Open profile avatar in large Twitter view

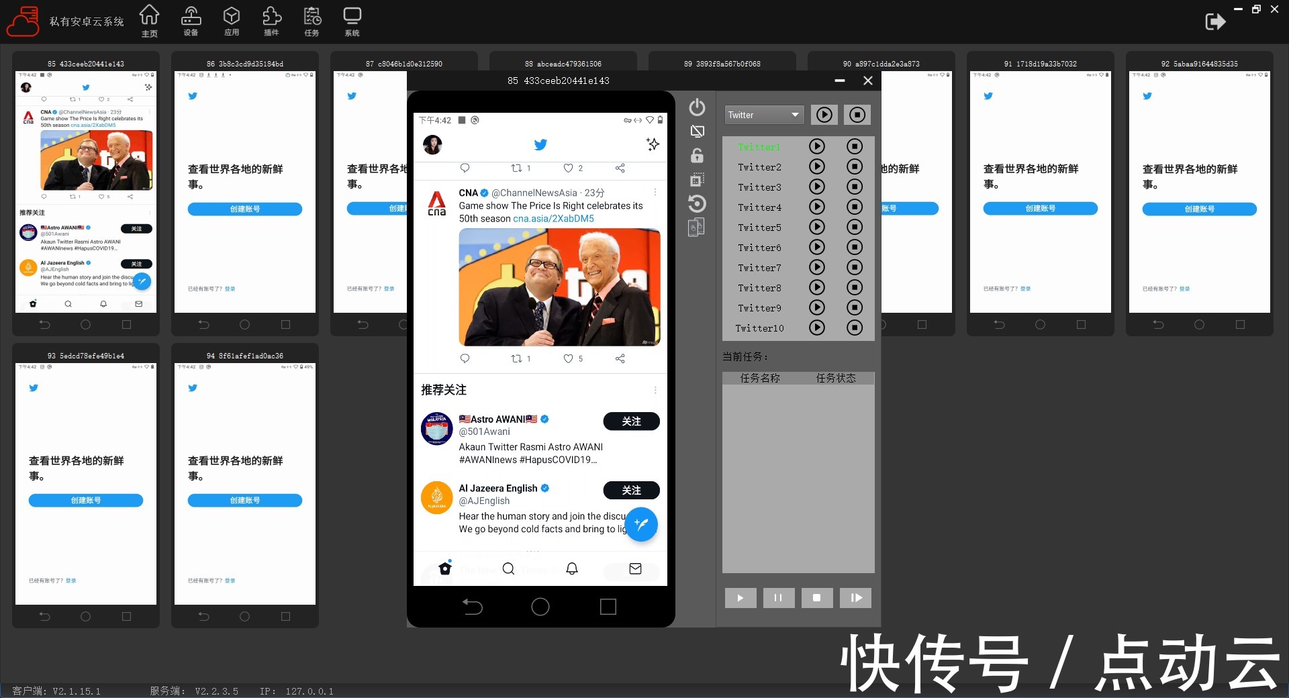(x=432, y=144)
